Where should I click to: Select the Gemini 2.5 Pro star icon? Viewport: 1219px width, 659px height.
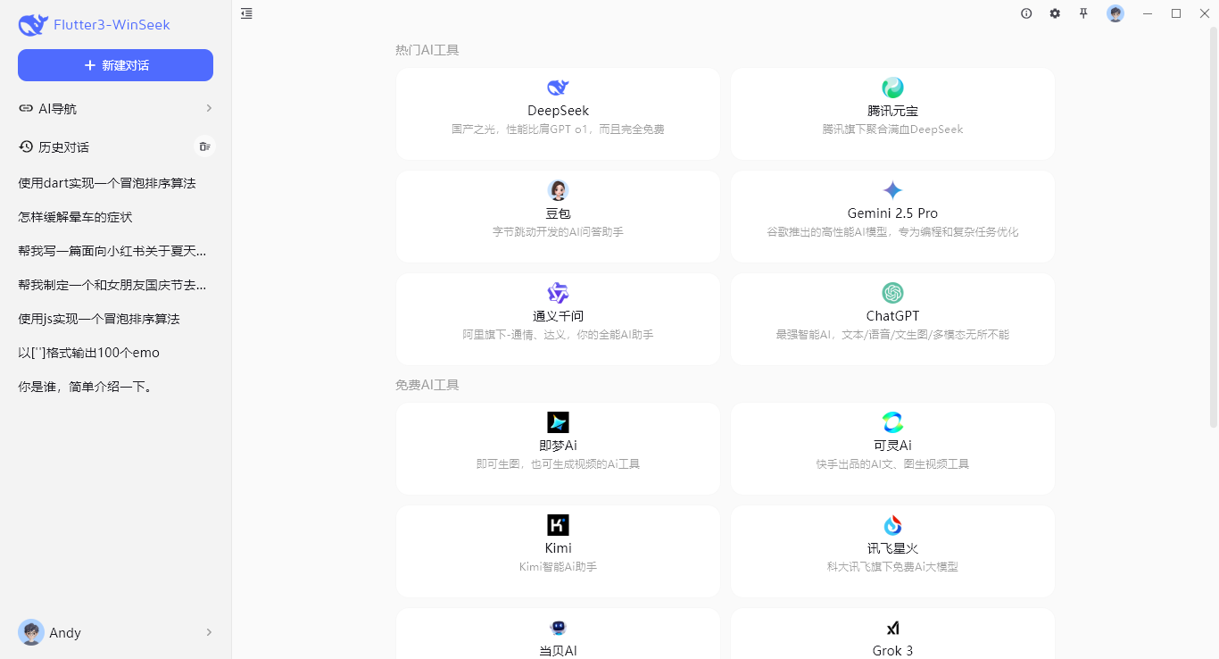tap(892, 190)
